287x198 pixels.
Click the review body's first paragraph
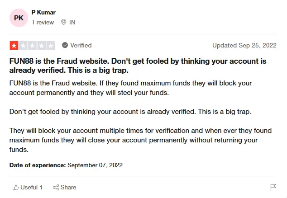pos(130,88)
